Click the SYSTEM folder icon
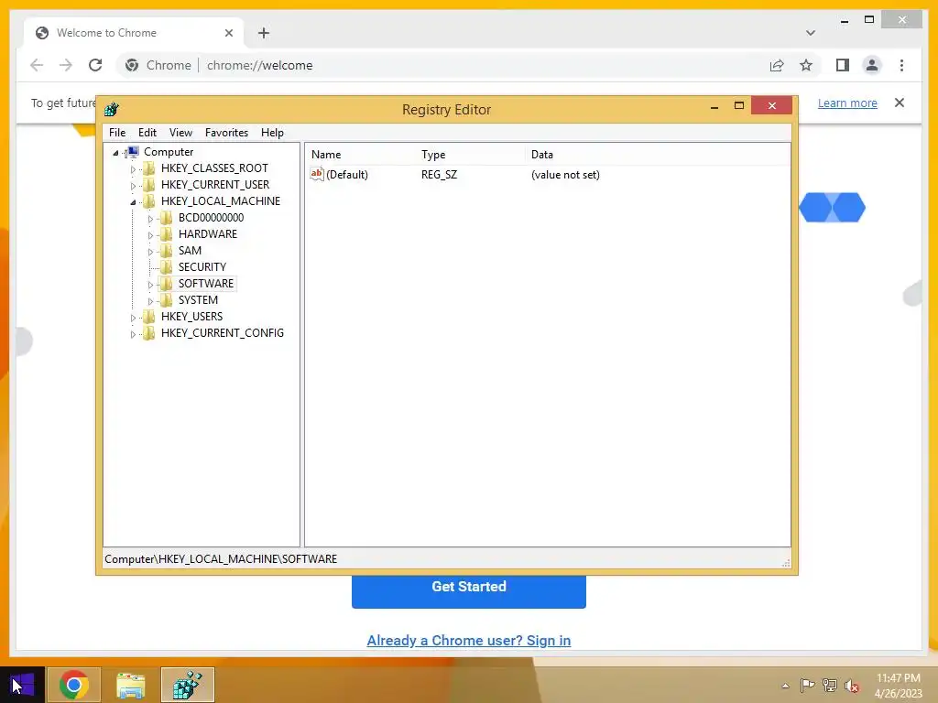Image resolution: width=938 pixels, height=703 pixels. coord(167,299)
